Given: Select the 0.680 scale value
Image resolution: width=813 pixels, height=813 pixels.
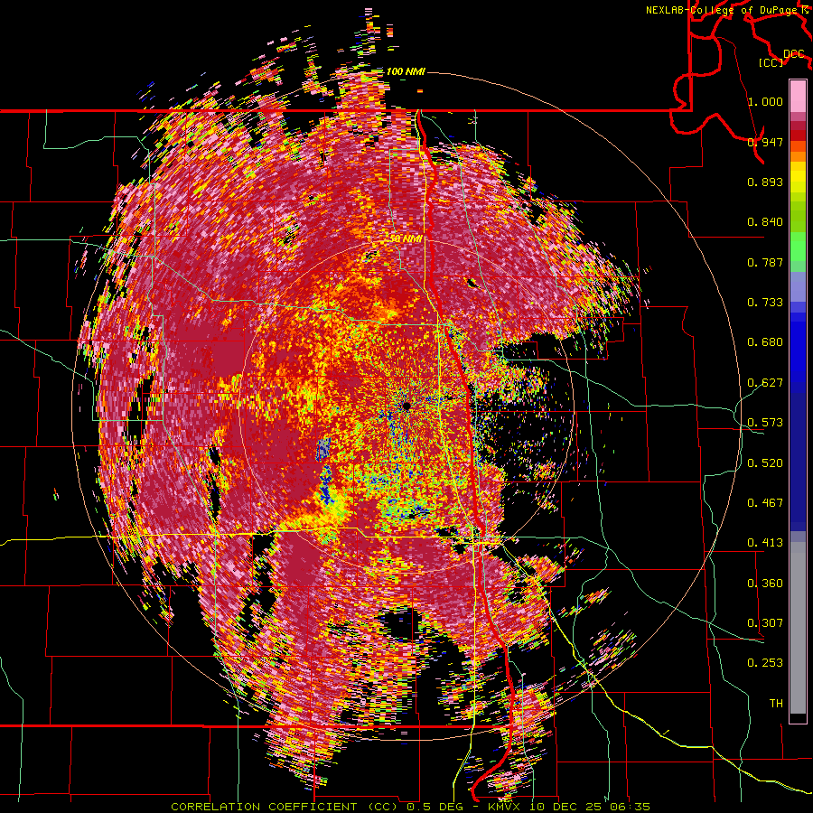Looking at the screenshot, I should (765, 342).
